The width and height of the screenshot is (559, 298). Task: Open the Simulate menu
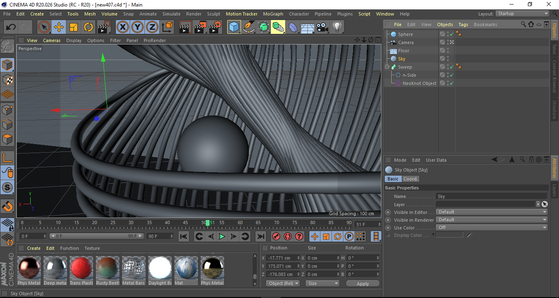click(171, 14)
